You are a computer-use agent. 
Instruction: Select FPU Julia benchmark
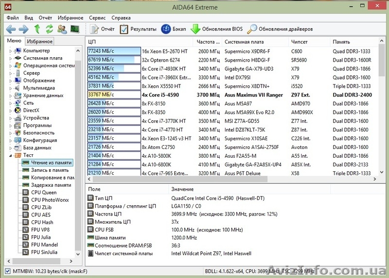pyautogui.click(x=41, y=237)
